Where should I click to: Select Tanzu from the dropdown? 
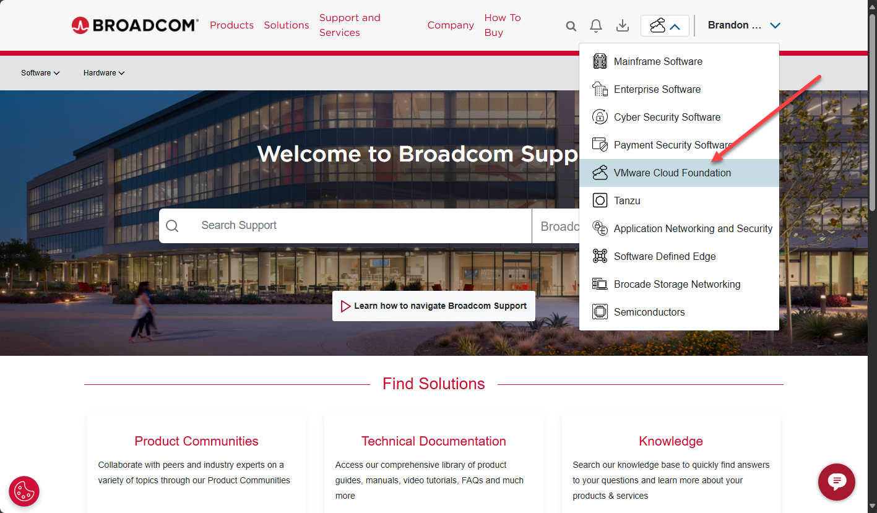[x=679, y=200]
